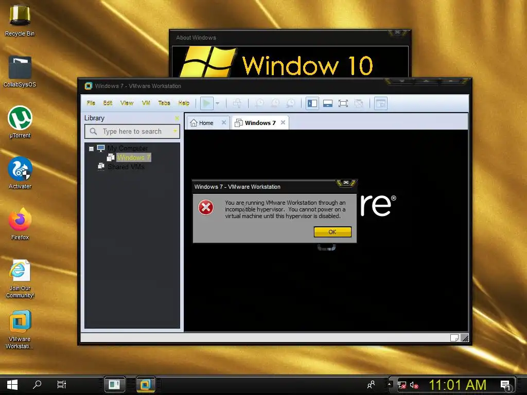Click the Windows Start button
The height and width of the screenshot is (395, 527).
12,385
